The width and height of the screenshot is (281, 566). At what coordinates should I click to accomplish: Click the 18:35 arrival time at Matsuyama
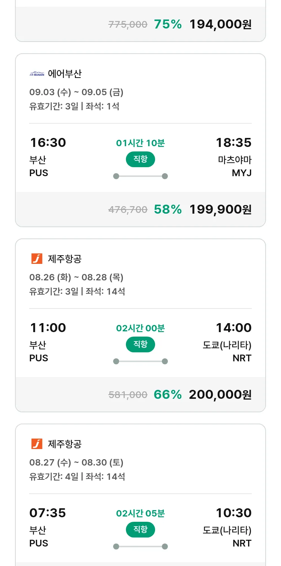(233, 143)
